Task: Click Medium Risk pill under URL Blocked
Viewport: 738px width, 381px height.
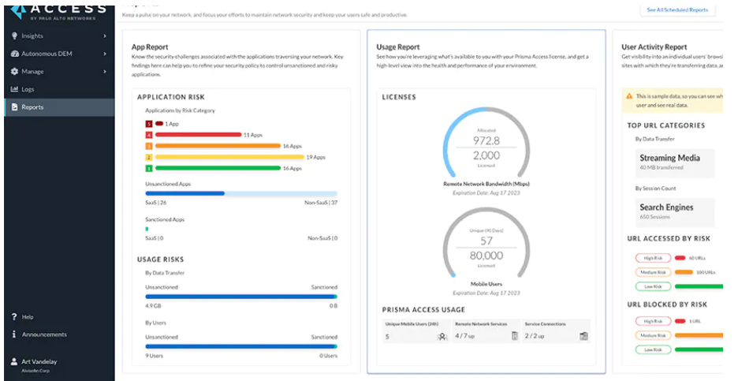Action: pos(653,335)
